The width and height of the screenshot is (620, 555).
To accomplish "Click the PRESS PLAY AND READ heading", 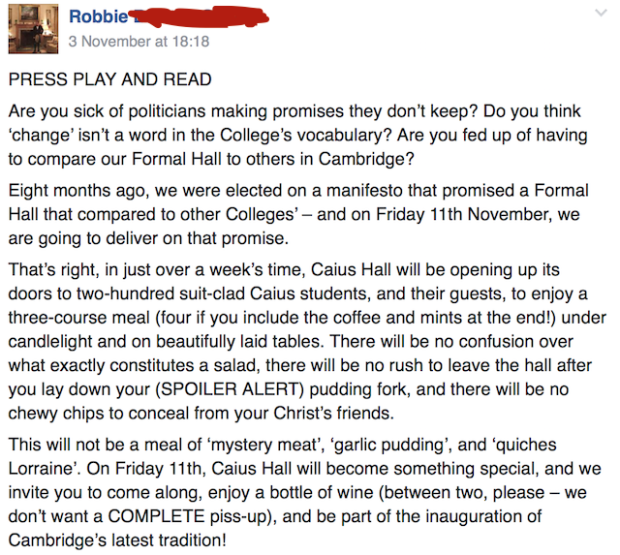I will pyautogui.click(x=109, y=79).
